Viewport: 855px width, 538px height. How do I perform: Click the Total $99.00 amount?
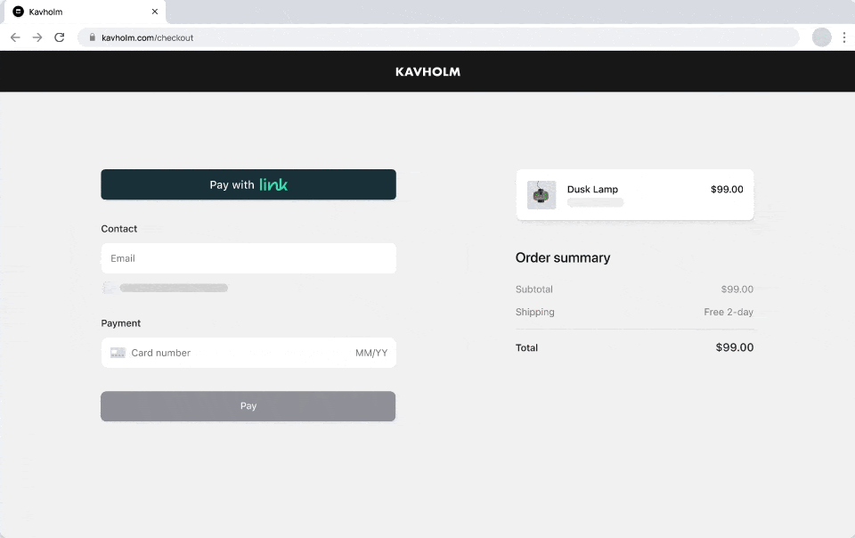(x=735, y=347)
